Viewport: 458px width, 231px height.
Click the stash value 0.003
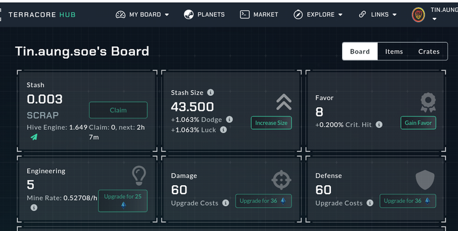(x=45, y=99)
